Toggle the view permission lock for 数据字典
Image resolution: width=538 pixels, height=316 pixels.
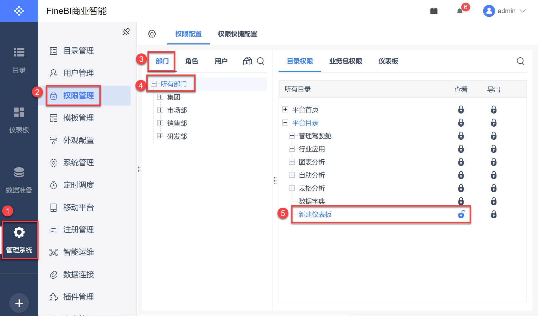461,201
